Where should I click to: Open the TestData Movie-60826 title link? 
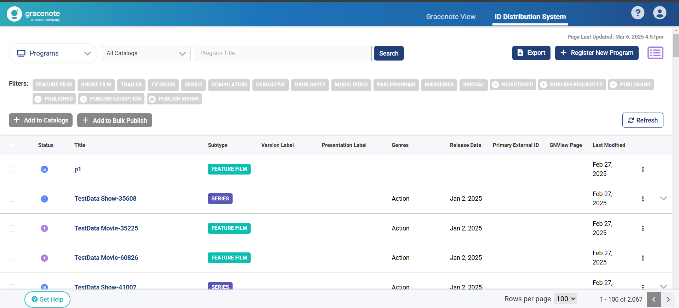click(x=106, y=258)
